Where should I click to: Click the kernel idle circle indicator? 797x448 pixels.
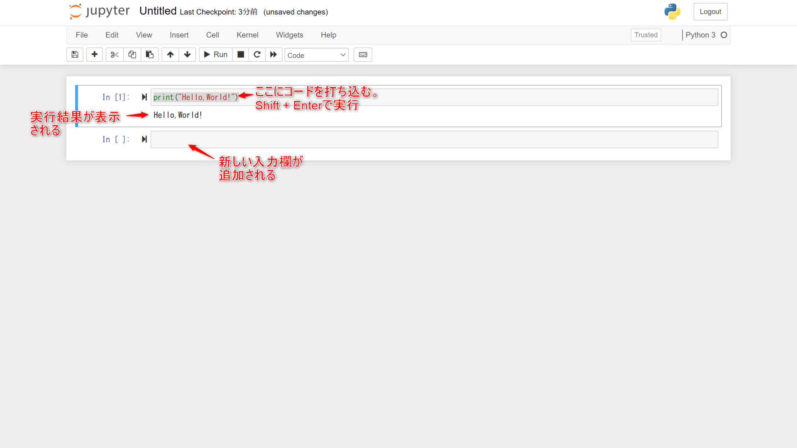[724, 35]
